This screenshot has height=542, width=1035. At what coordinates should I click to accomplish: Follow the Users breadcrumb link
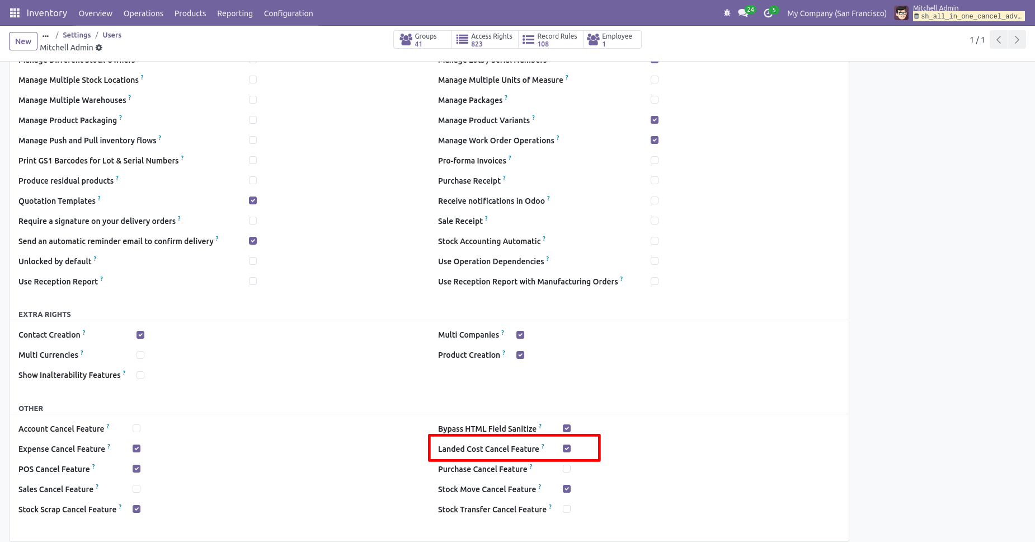[112, 35]
